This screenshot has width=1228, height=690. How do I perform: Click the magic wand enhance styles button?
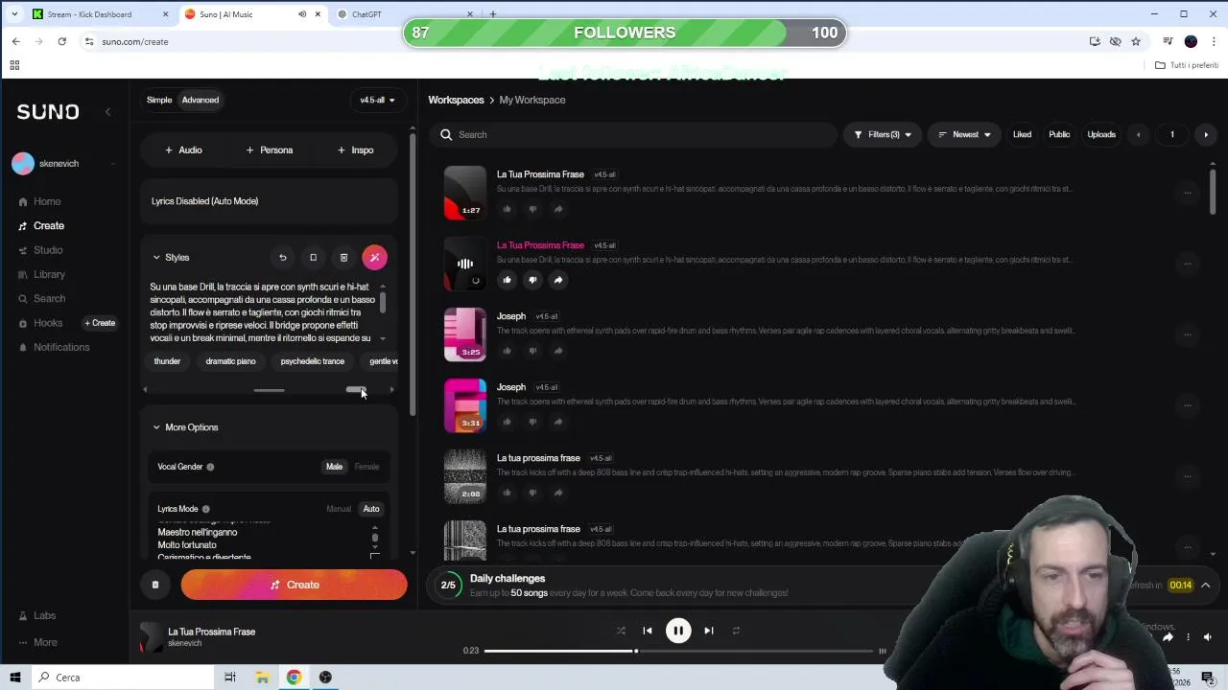point(375,258)
